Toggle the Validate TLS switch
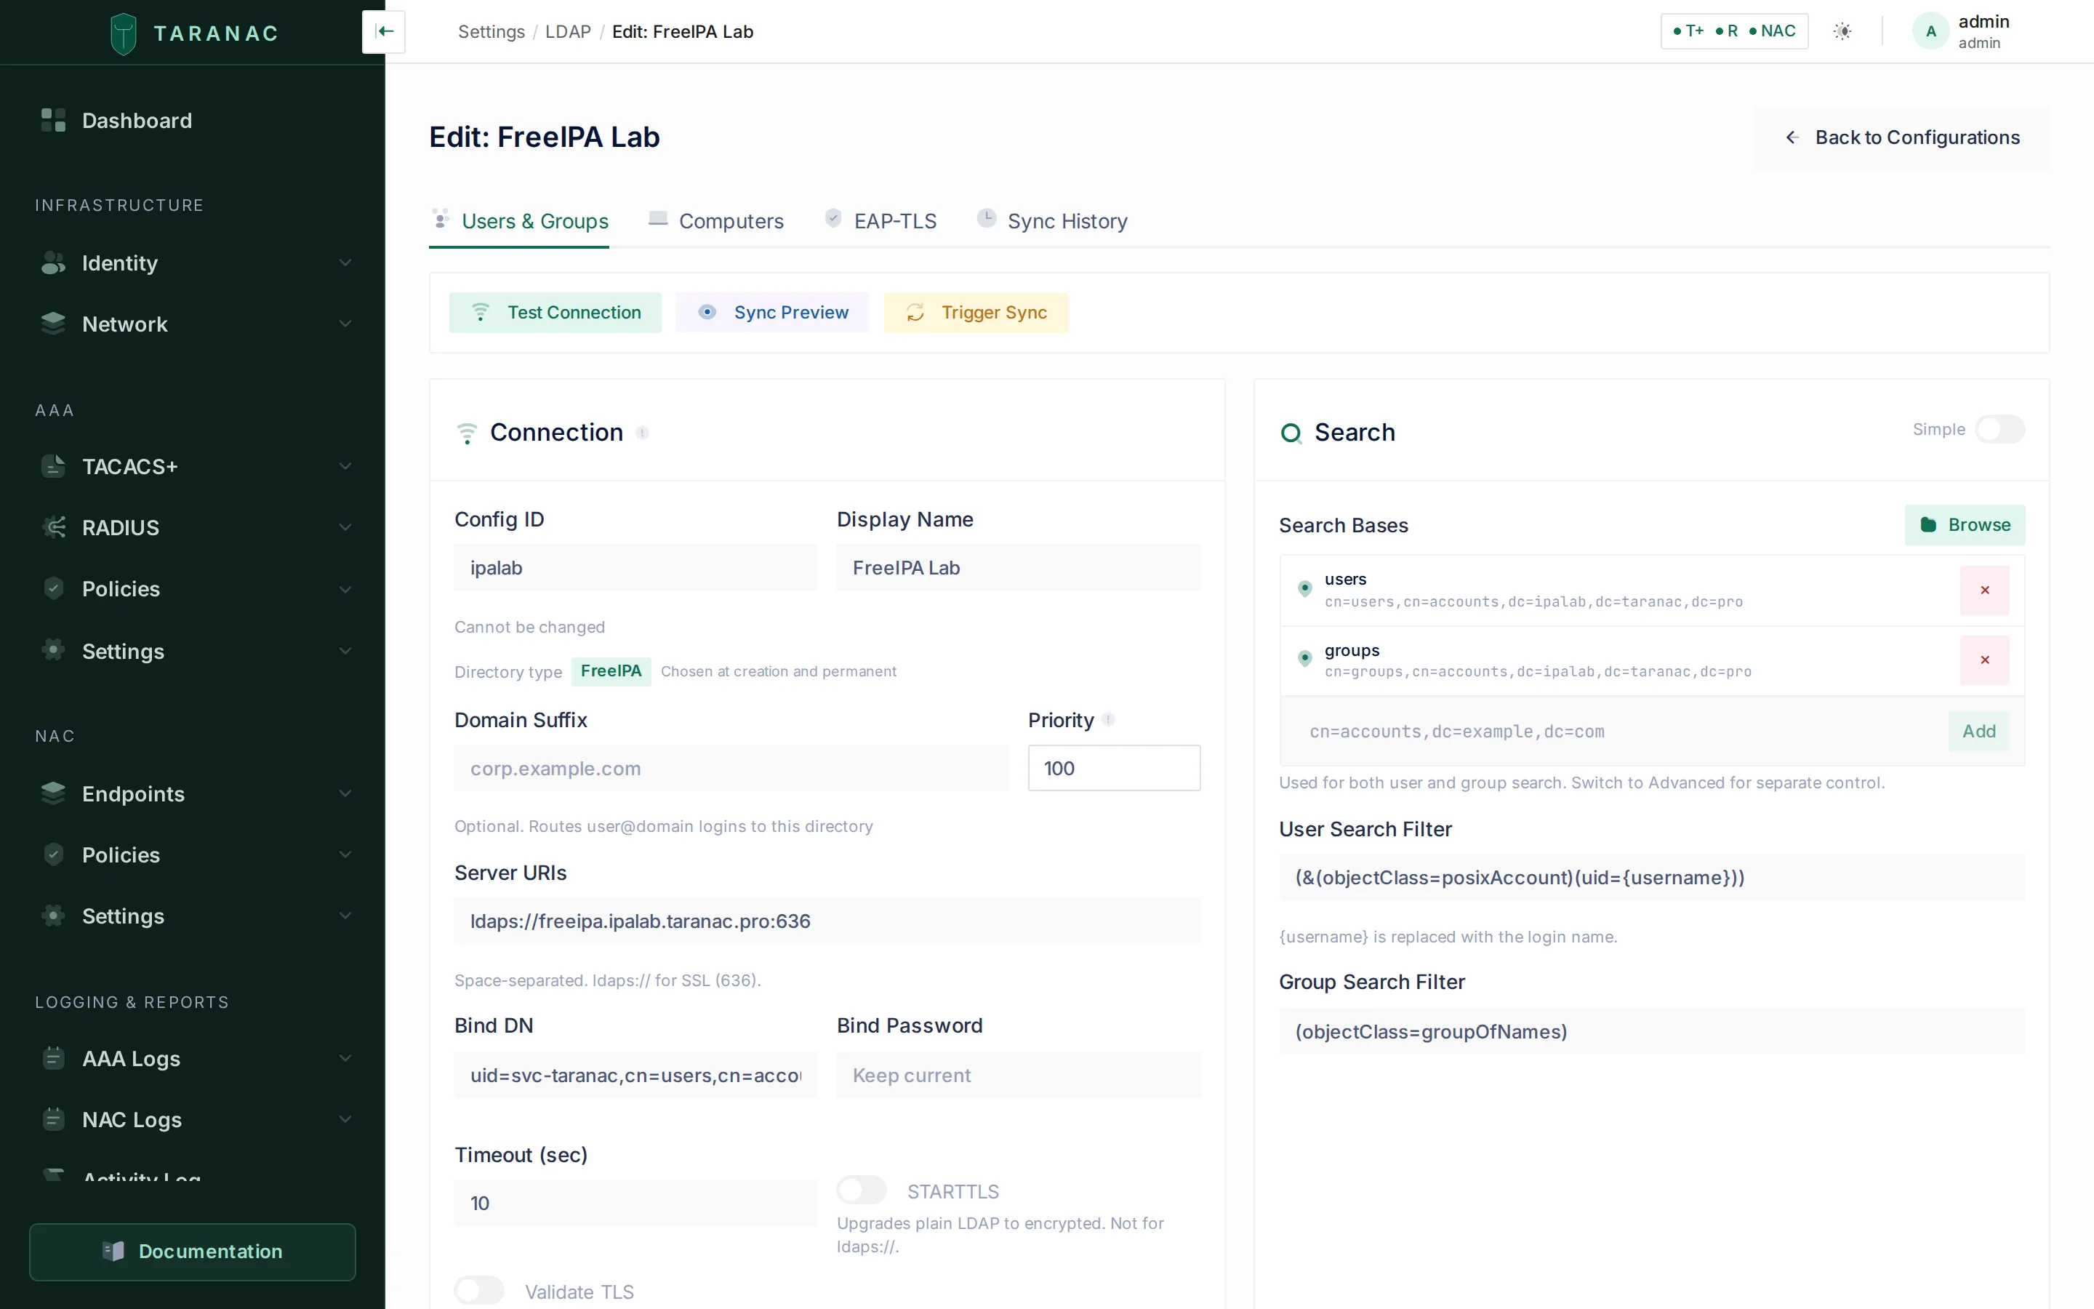Viewport: 2094px width, 1309px height. point(479,1291)
